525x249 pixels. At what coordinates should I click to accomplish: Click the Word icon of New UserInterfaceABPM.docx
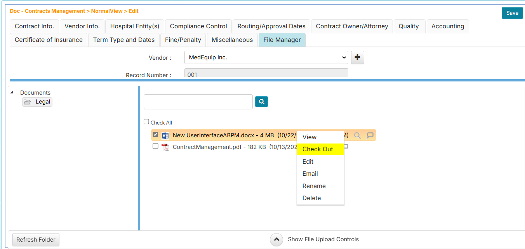[x=165, y=135]
